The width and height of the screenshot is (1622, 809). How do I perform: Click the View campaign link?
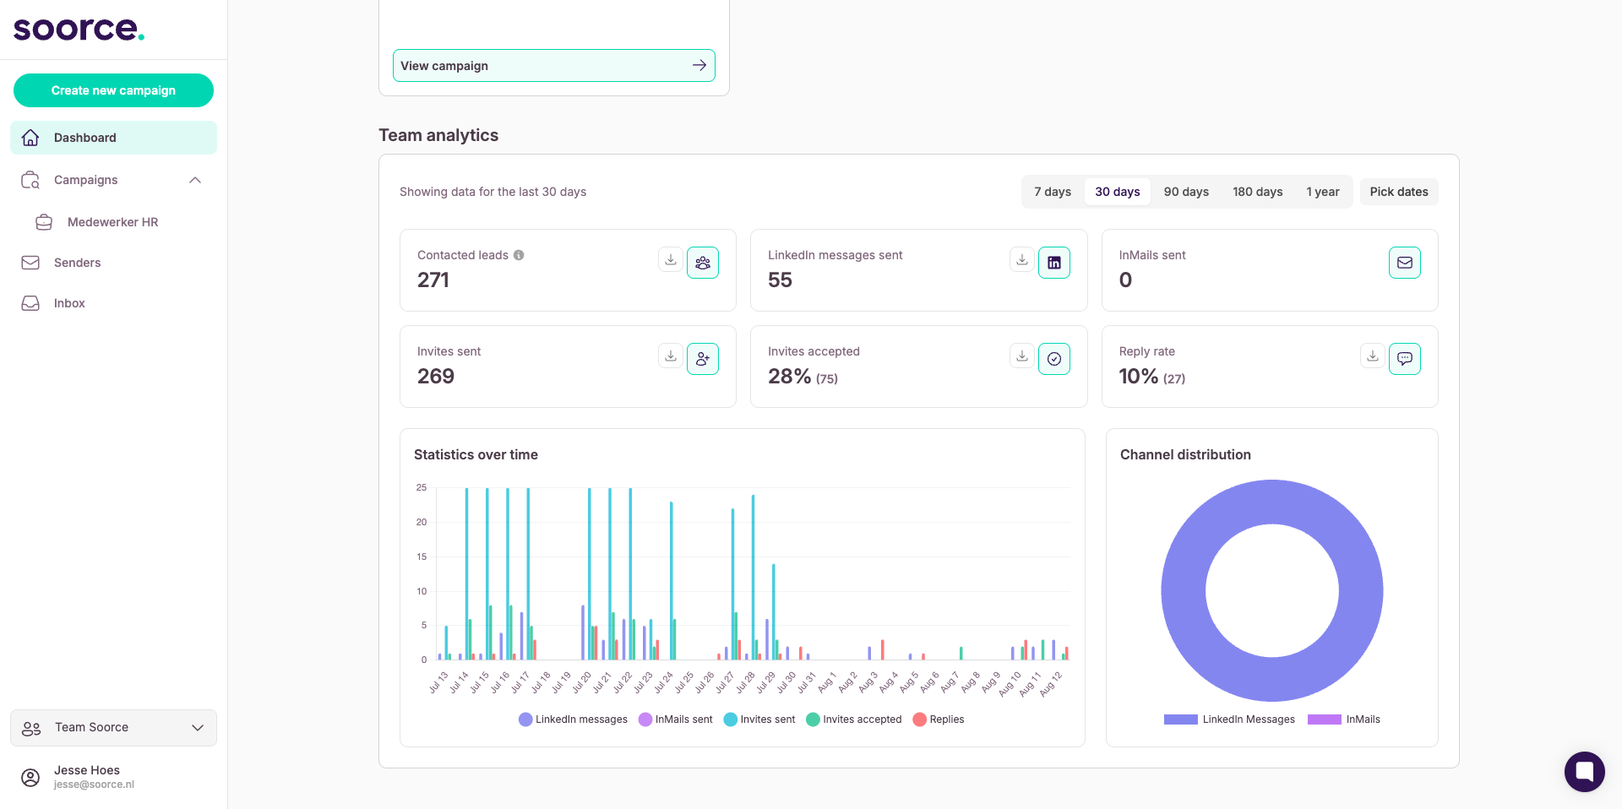click(554, 66)
